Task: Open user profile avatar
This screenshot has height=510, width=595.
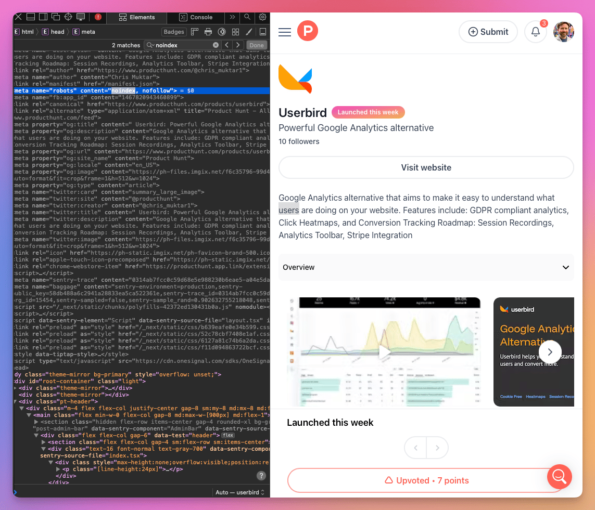Action: [x=563, y=32]
